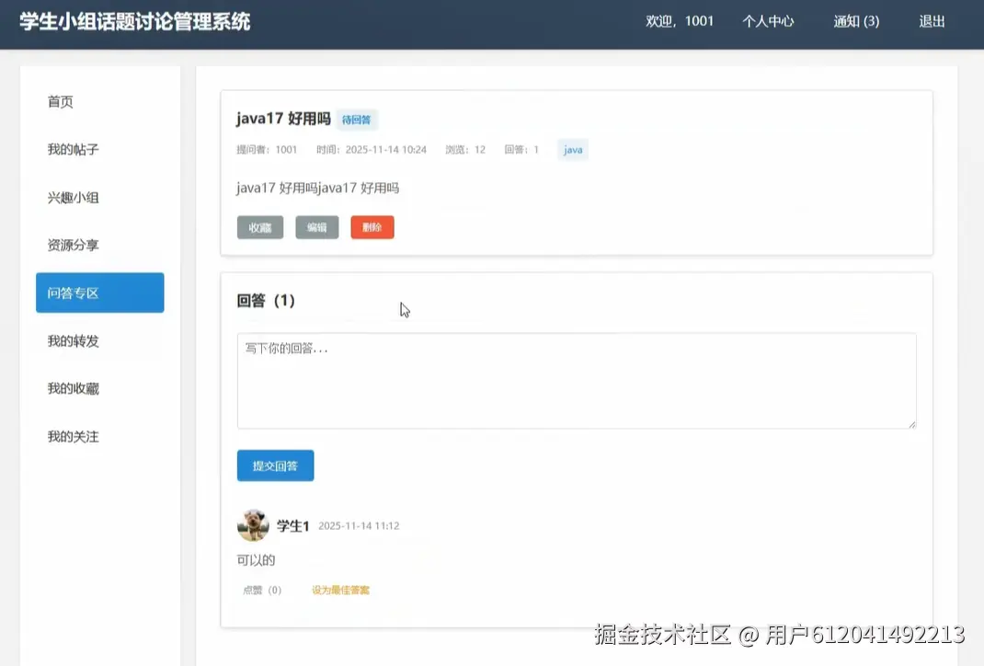Click the 收藏 button on the post
Image resolution: width=984 pixels, height=666 pixels.
point(260,227)
